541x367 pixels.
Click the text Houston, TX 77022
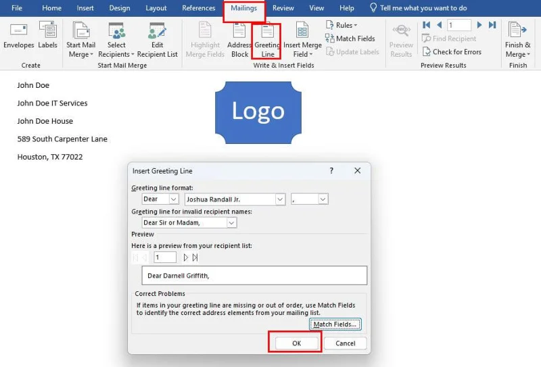click(50, 157)
